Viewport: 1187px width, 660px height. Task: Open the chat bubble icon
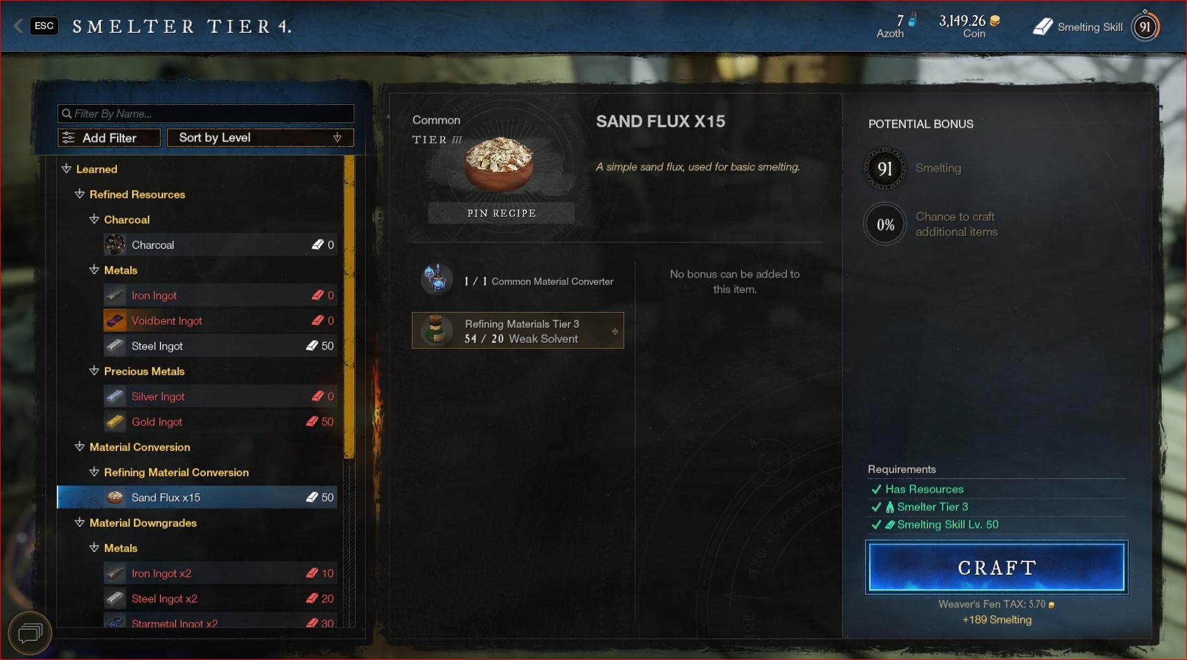pyautogui.click(x=30, y=632)
